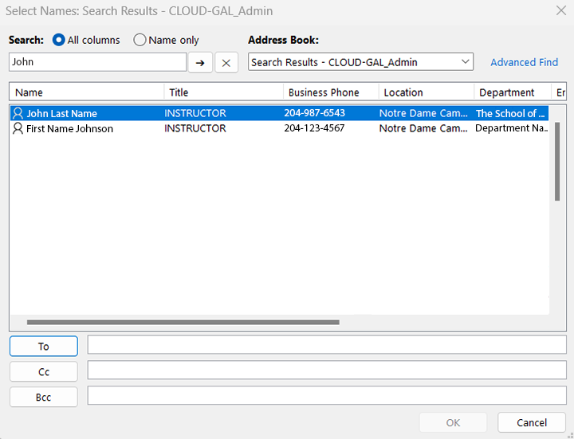Viewport: 574px width, 439px height.
Task: Add selected contact with To button
Action: coord(44,347)
